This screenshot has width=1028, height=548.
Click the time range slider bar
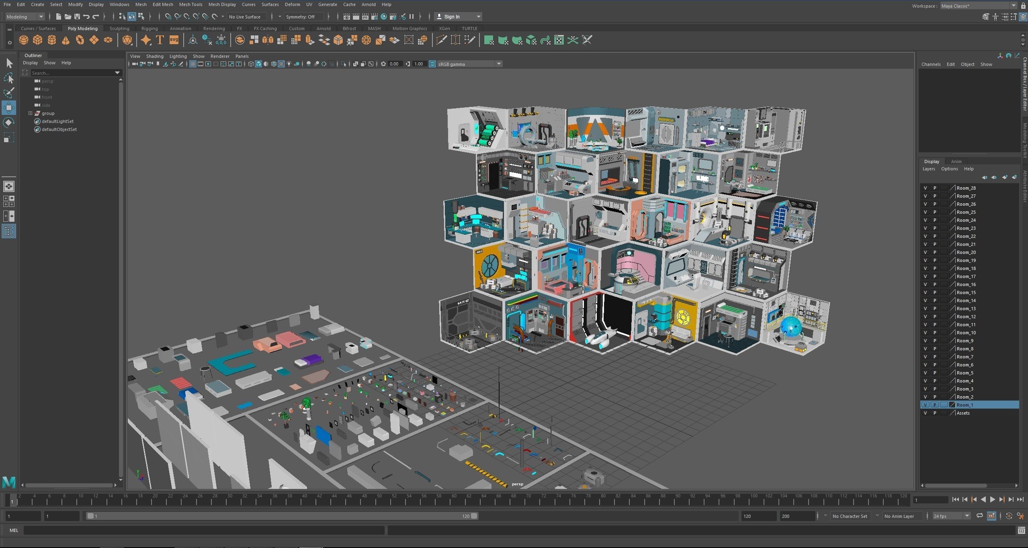point(282,516)
